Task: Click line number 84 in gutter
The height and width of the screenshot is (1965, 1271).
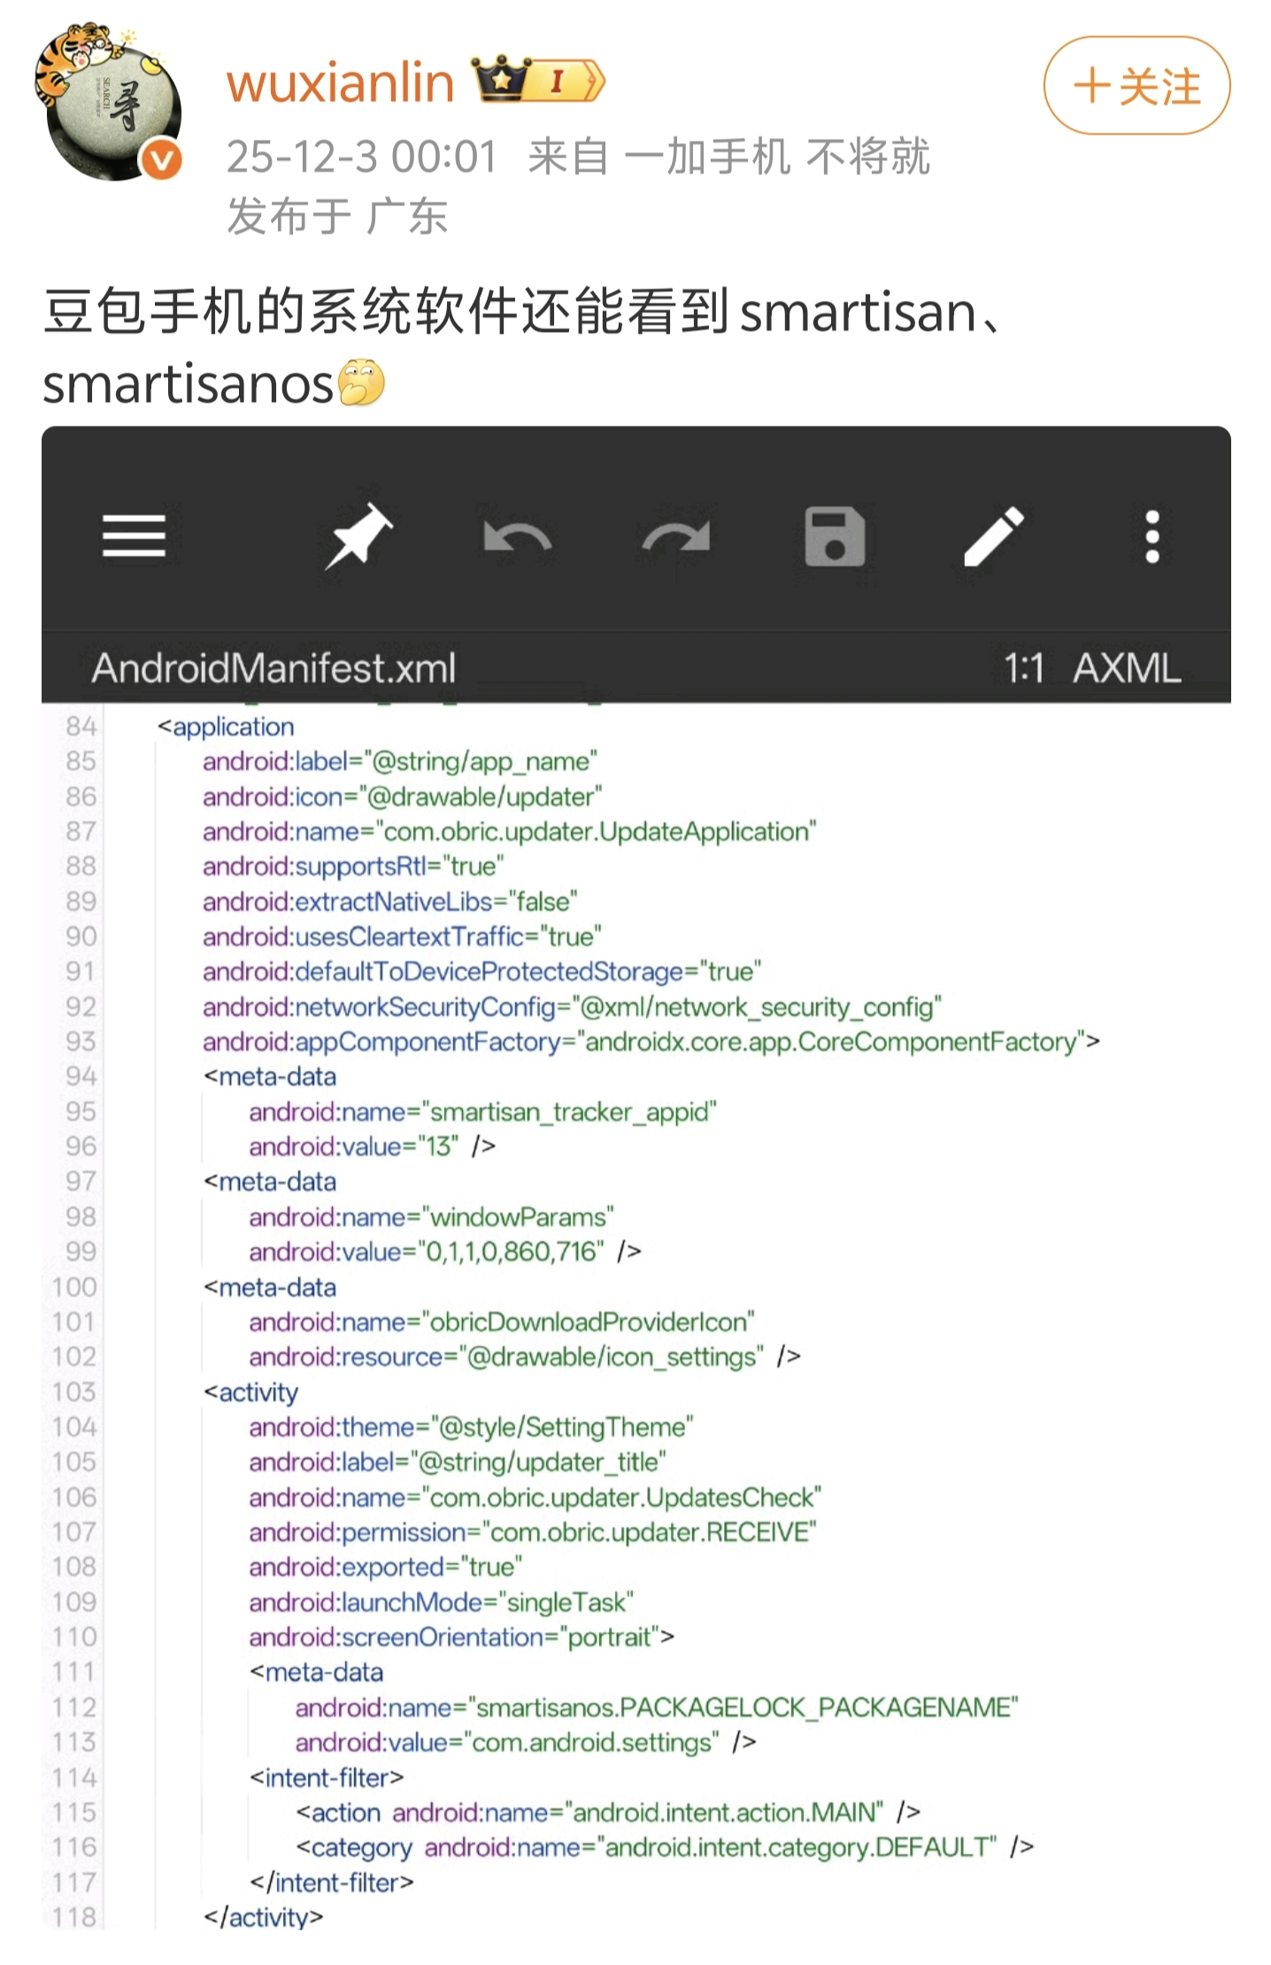Action: (x=80, y=727)
